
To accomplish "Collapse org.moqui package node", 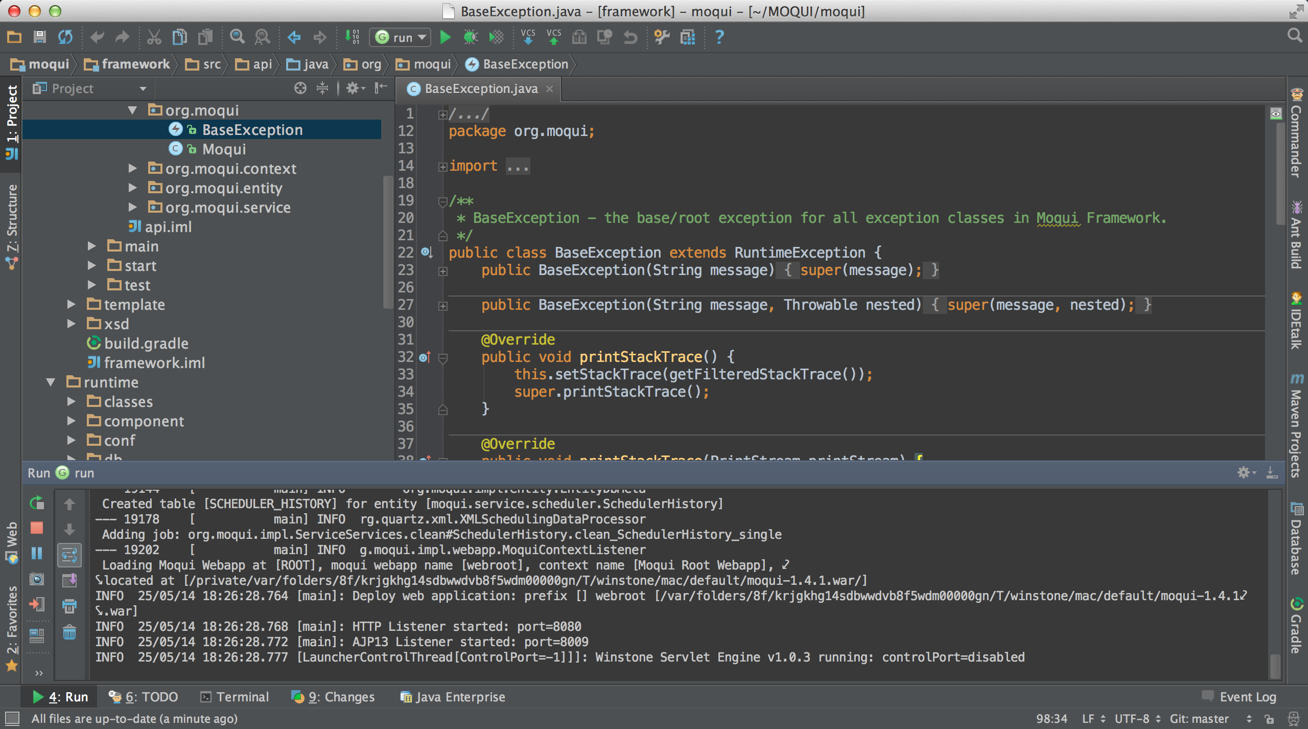I will coord(133,110).
